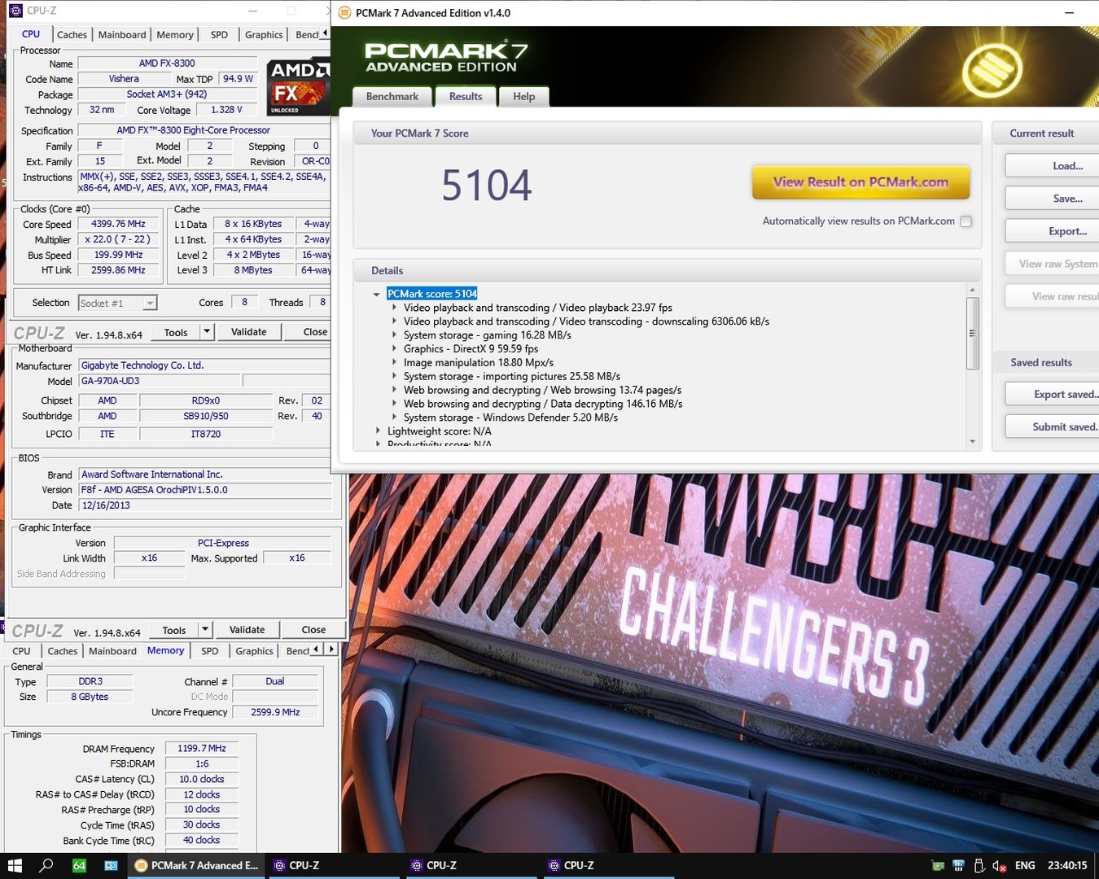Screen dimensions: 1099x879
Task: Toggle 'Automatically view results on PCMark.com' checkbox
Action: click(966, 221)
